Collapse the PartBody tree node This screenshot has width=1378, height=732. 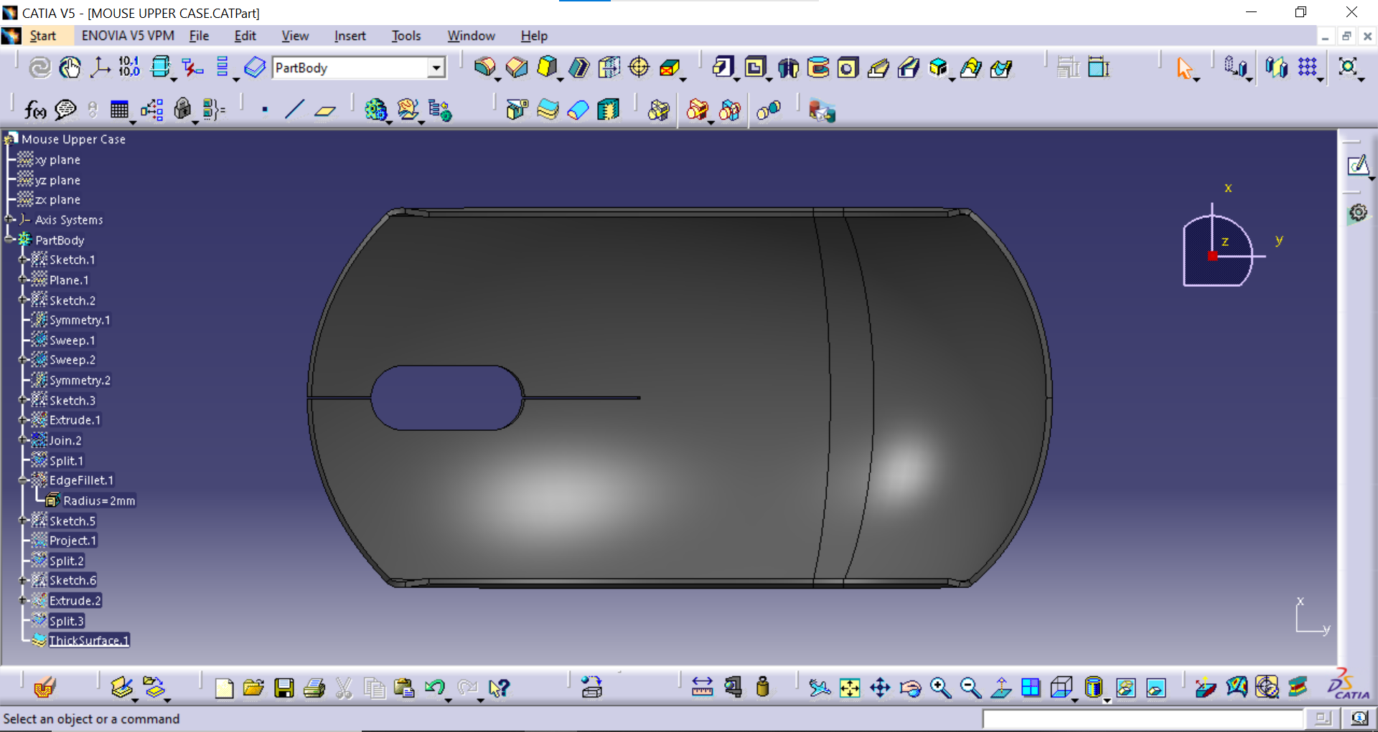9,239
